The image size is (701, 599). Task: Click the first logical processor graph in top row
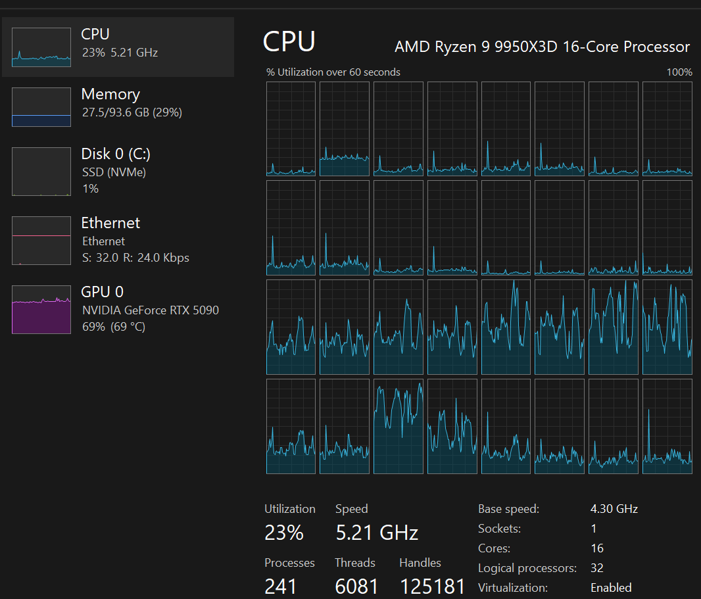point(291,129)
